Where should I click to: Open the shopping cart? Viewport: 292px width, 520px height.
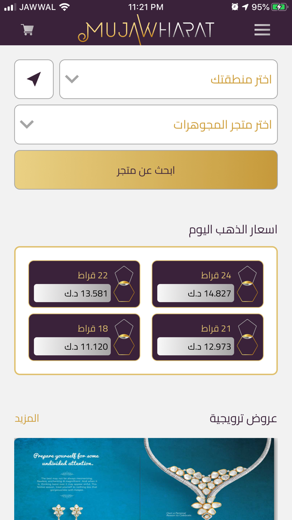tap(28, 30)
